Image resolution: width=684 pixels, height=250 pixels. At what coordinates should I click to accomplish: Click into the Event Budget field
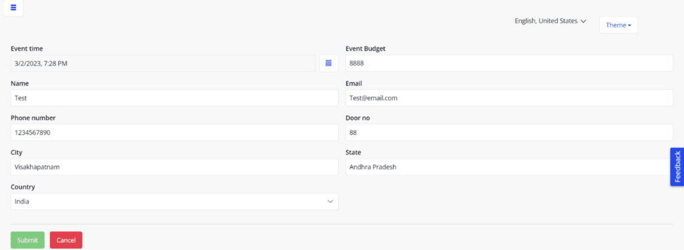coord(509,63)
